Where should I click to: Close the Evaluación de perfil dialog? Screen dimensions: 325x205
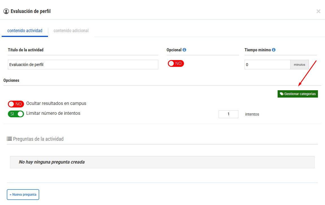click(x=318, y=11)
